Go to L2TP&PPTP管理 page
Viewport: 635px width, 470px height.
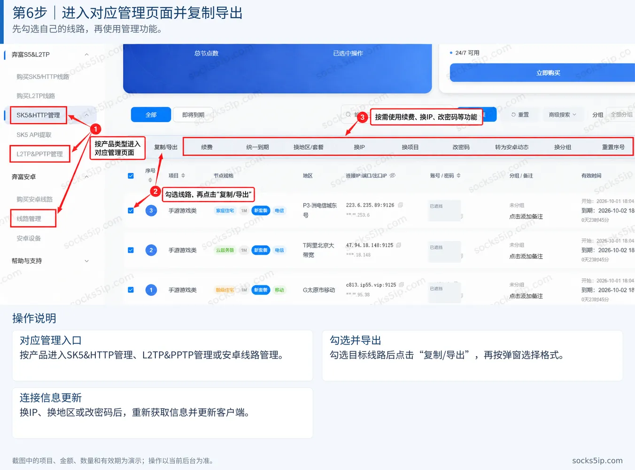tap(39, 154)
